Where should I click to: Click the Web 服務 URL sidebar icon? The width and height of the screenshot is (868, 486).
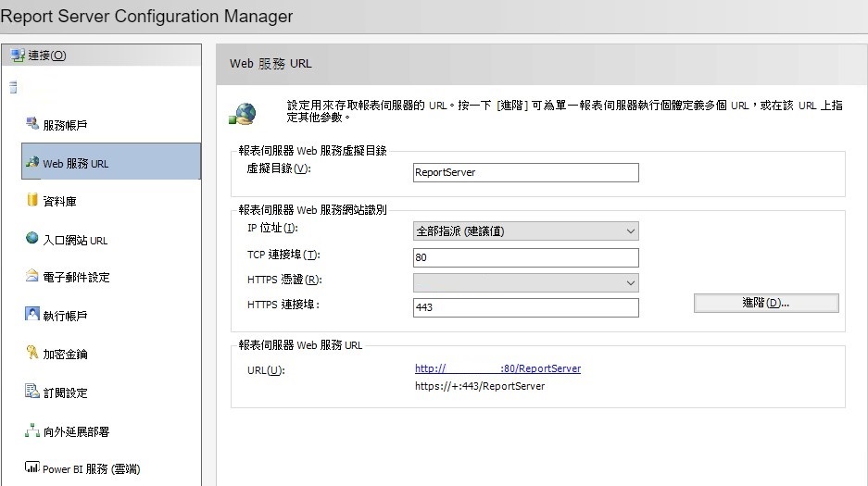tap(32, 163)
